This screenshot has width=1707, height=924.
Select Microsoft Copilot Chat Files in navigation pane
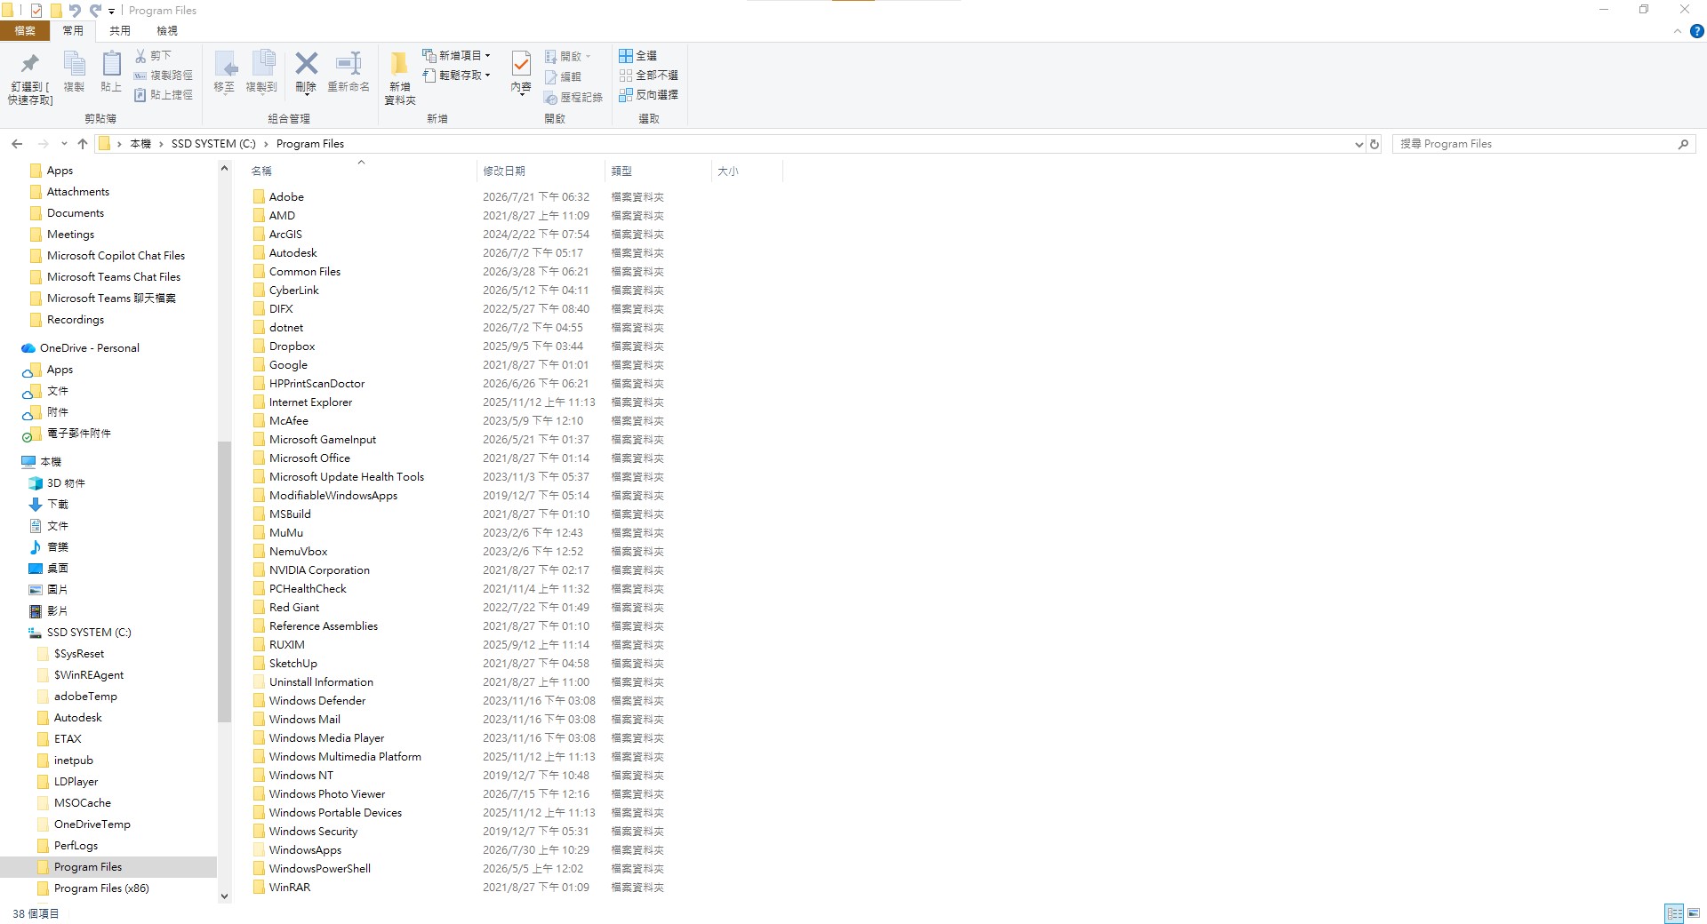(x=116, y=256)
